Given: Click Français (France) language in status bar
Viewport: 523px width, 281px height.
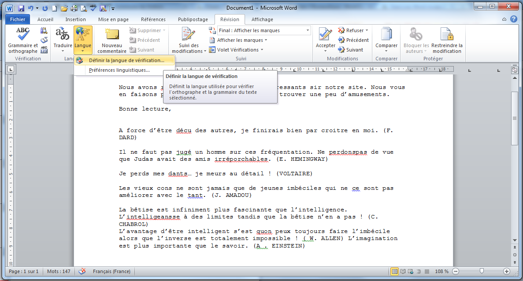Looking at the screenshot, I should point(111,271).
